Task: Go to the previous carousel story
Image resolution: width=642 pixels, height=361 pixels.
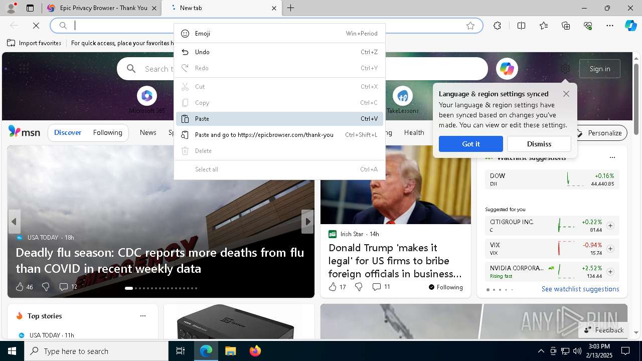Action: (14, 222)
